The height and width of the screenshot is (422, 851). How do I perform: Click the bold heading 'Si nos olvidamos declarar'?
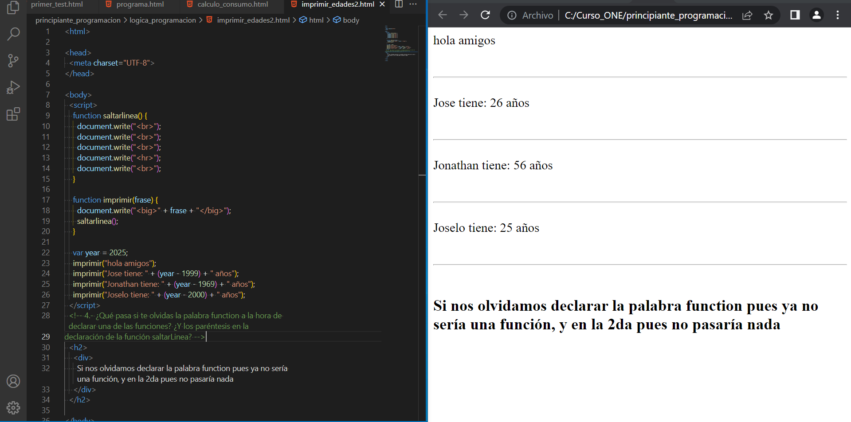pyautogui.click(x=626, y=315)
